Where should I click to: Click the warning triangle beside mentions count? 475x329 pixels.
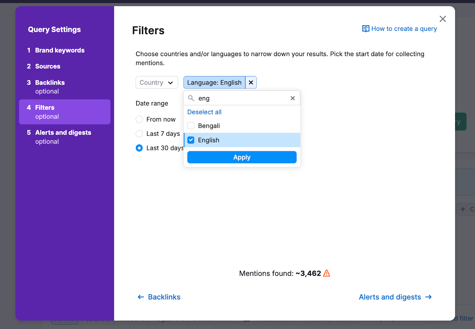[327, 273]
